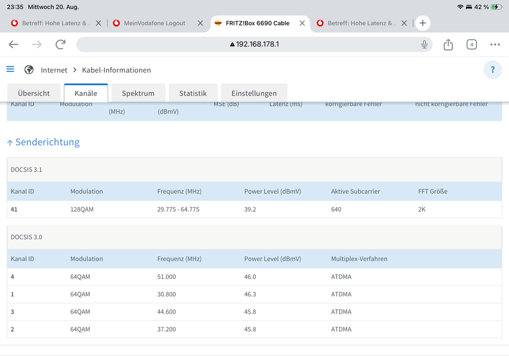Click the Internet breadcrumb link
This screenshot has height=356, width=509.
pos(54,70)
